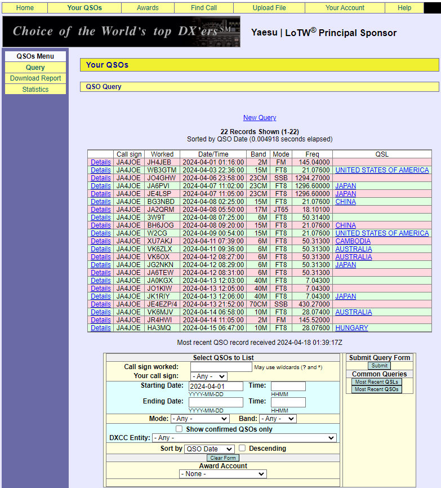The image size is (441, 488).
Task: Open the Award Account dropdown
Action: pos(223,474)
